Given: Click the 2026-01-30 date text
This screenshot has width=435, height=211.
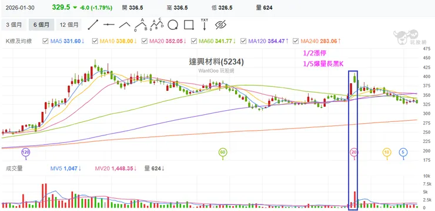Looking at the screenshot, I should 20,8.
